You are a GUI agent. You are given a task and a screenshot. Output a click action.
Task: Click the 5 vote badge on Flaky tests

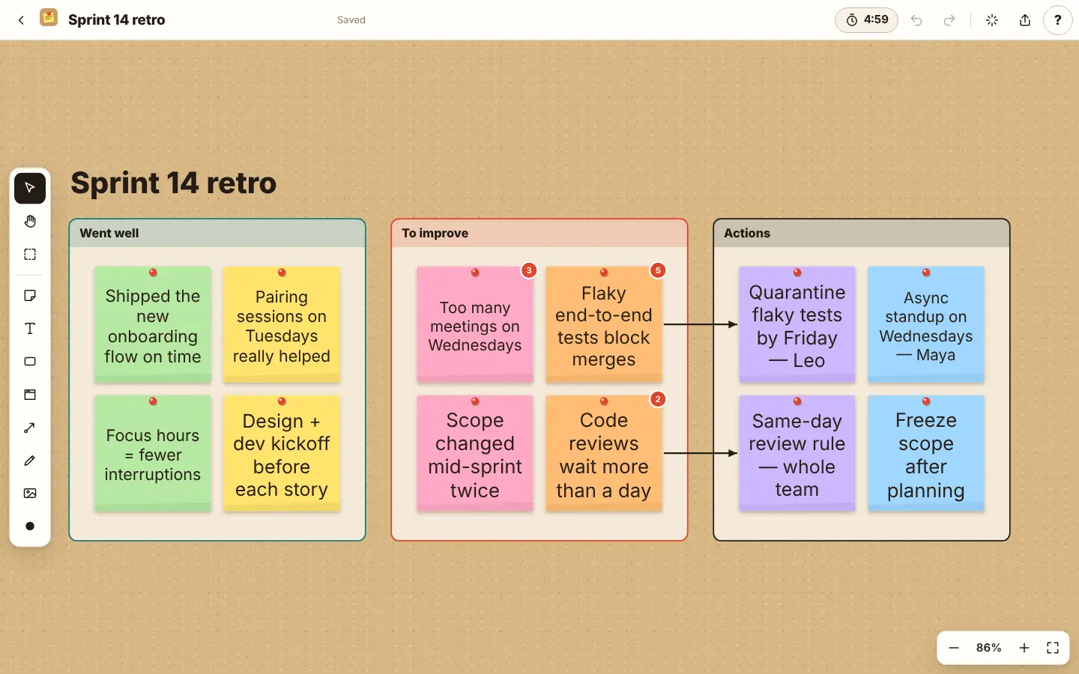[658, 270]
